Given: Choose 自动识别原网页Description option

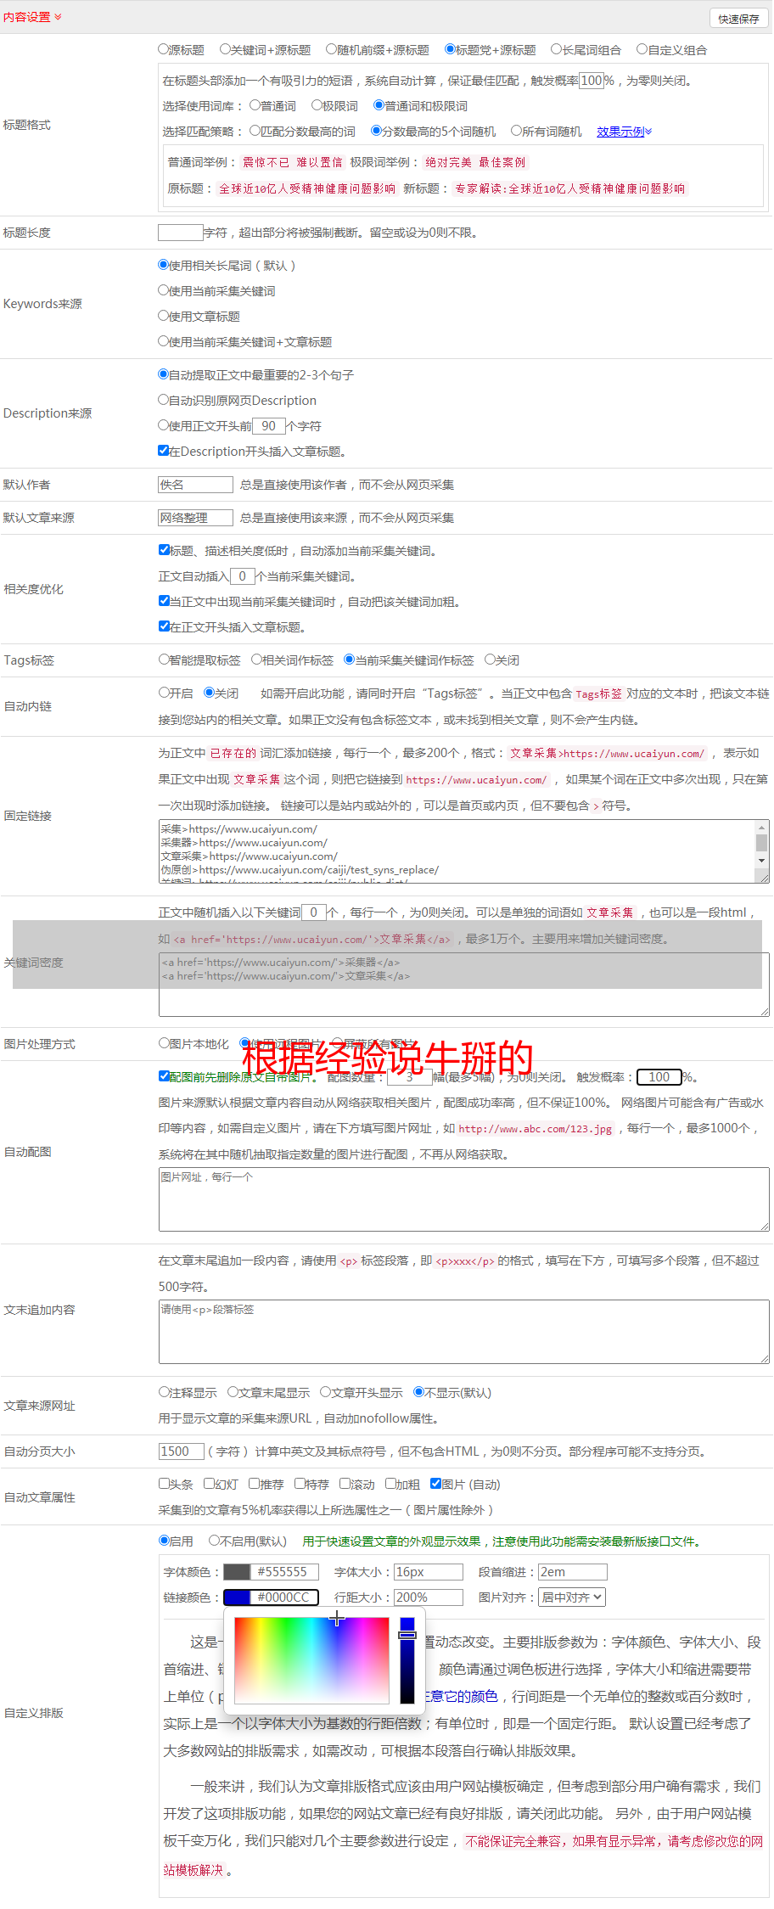Looking at the screenshot, I should (x=164, y=400).
